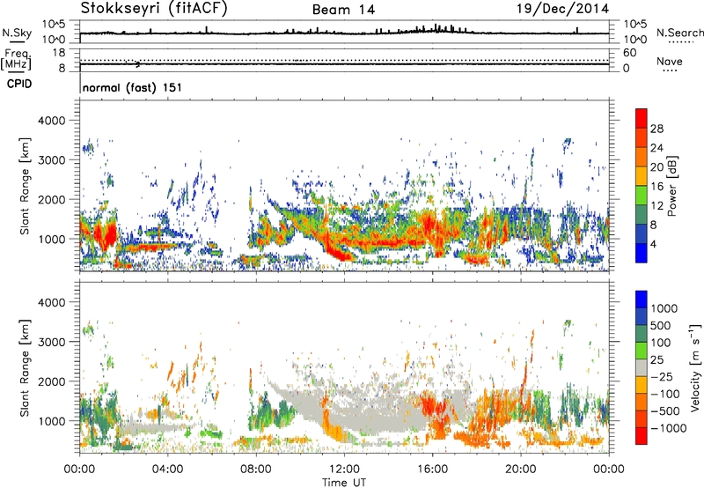This screenshot has width=704, height=488.
Task: Click the "16" tick on Power scale
Action: point(656,187)
